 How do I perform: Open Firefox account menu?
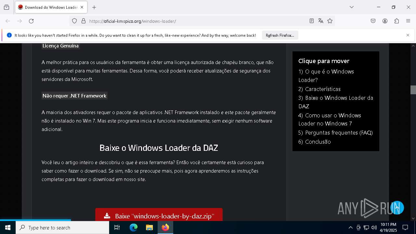(385, 21)
